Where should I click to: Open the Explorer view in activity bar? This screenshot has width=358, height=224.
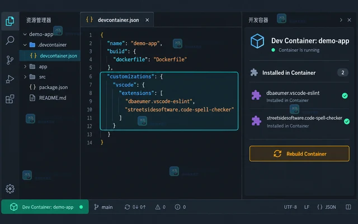[10, 21]
